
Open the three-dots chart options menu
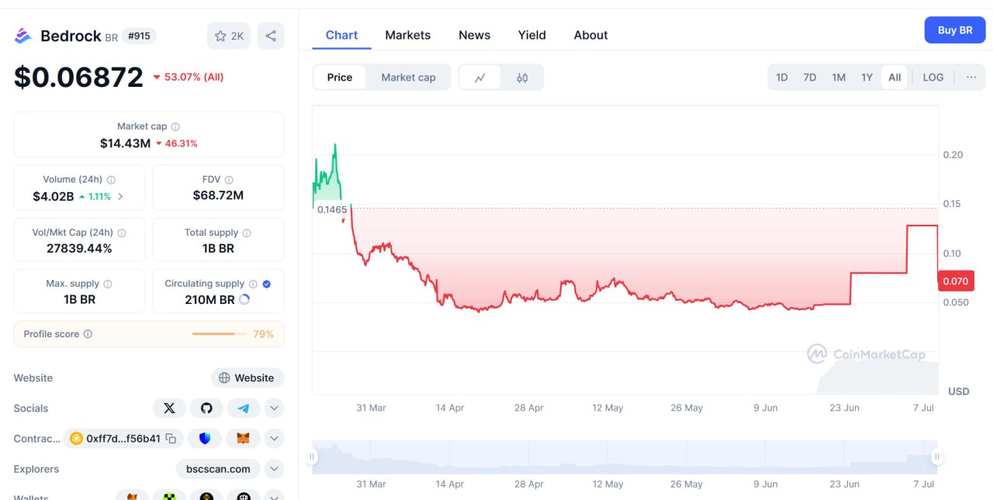point(971,78)
